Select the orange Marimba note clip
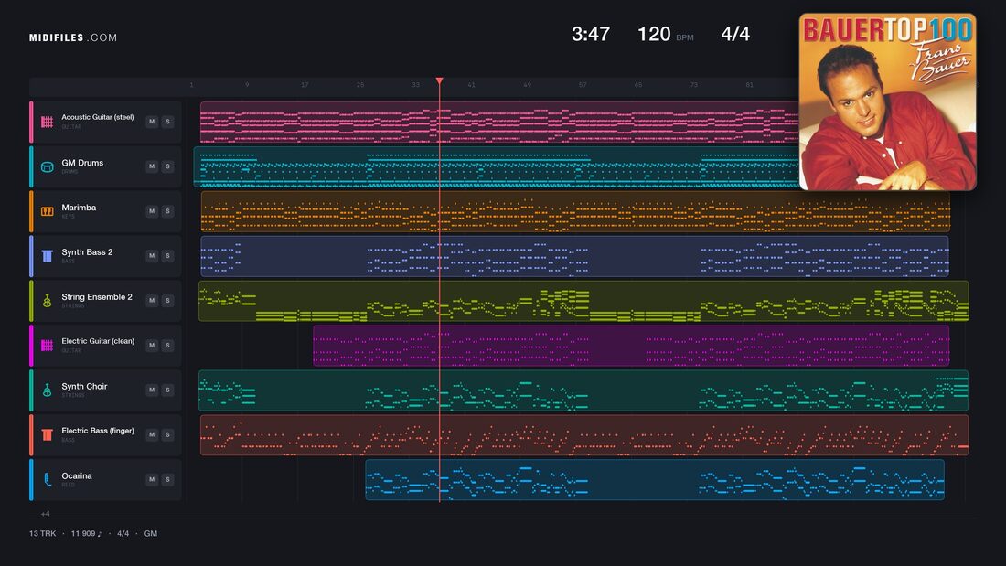The width and height of the screenshot is (1006, 566). pos(575,211)
